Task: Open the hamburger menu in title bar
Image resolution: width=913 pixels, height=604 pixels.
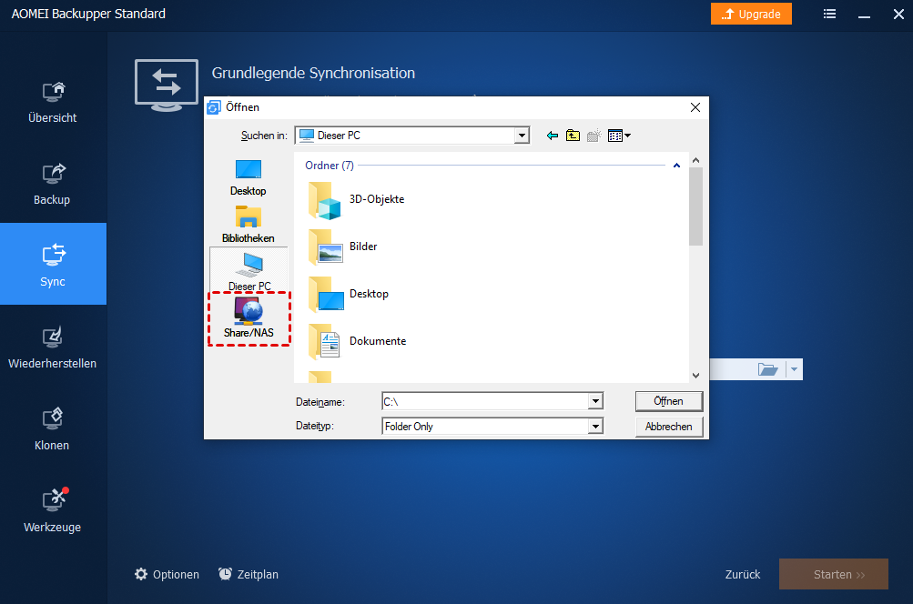Action: point(830,14)
